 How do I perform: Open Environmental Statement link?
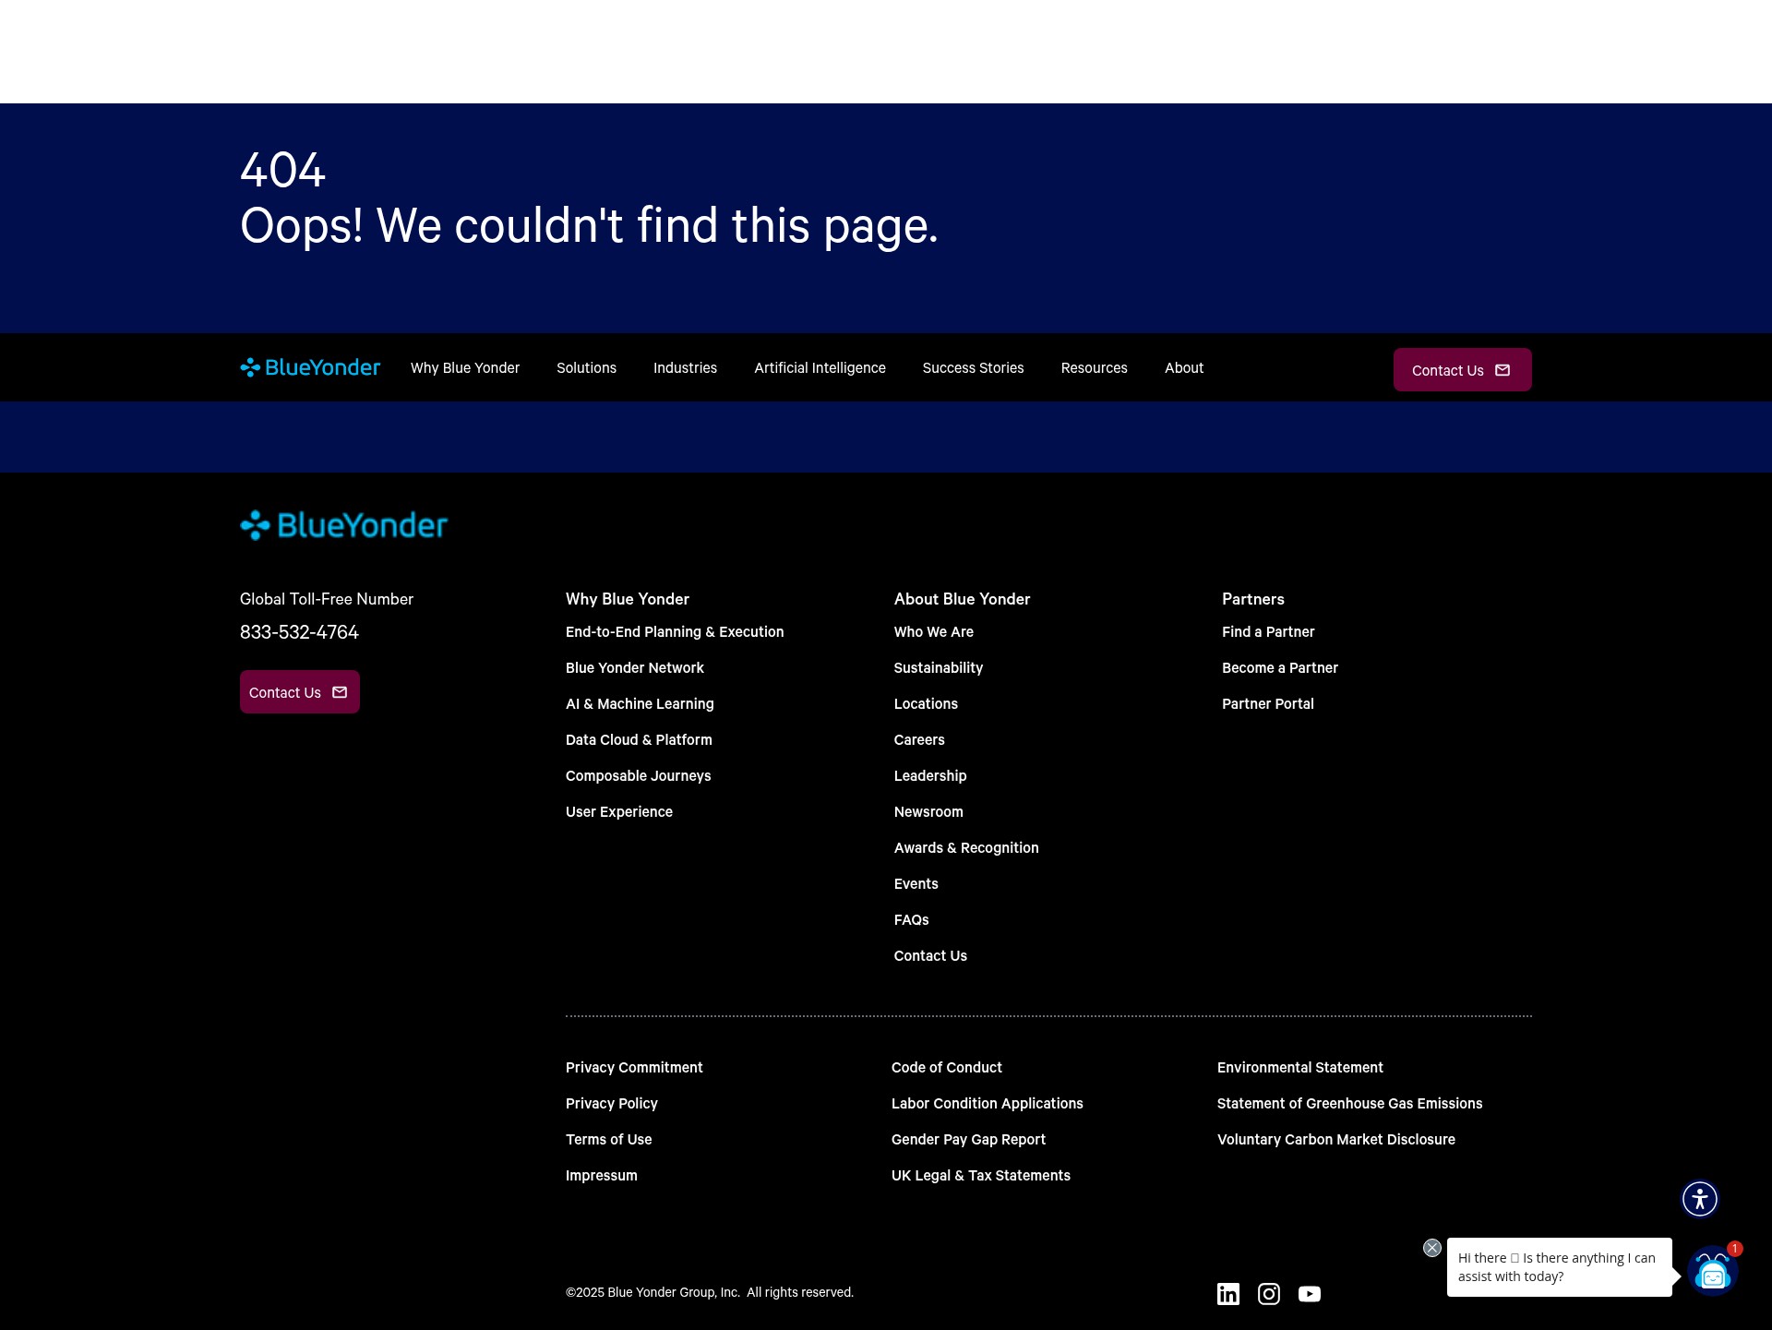tap(1299, 1067)
